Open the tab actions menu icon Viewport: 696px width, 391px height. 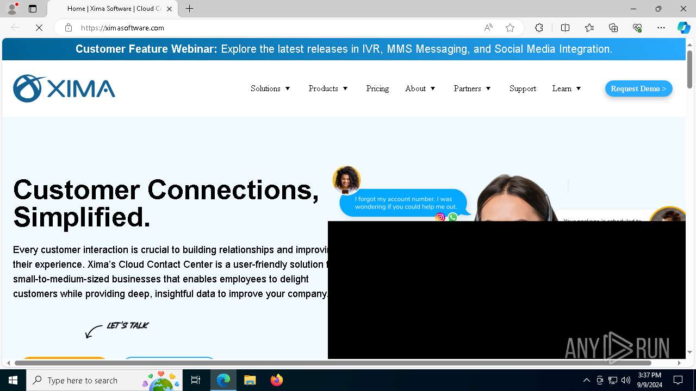[x=33, y=9]
